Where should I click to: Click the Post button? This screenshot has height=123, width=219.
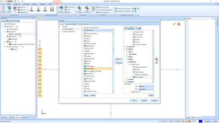pos(93,9)
